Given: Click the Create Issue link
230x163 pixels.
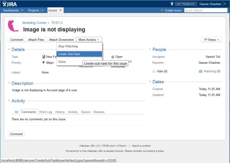Looking at the screenshot, I should 173,10.
